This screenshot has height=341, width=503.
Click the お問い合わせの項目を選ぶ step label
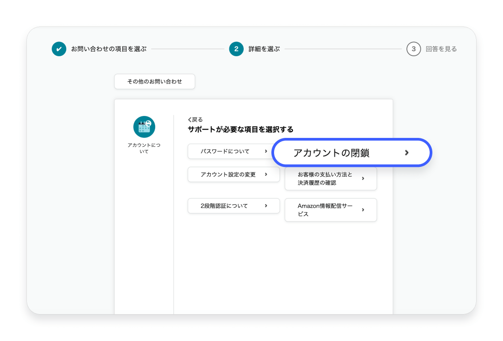(109, 49)
